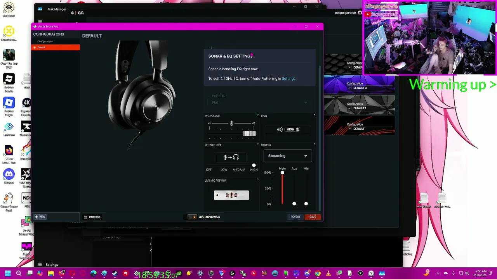Open the Windows Start menu
This screenshot has height=279, width=497.
(x=8, y=274)
